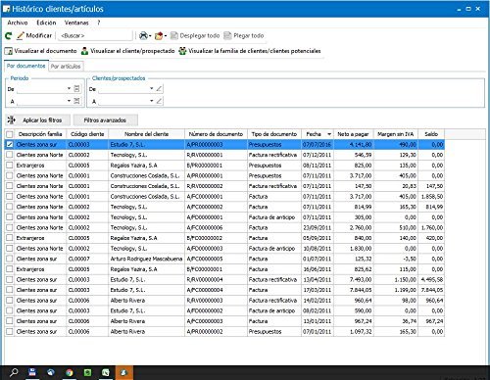Open the printer icon in toolbar
This screenshot has width=490, height=380.
(x=143, y=35)
